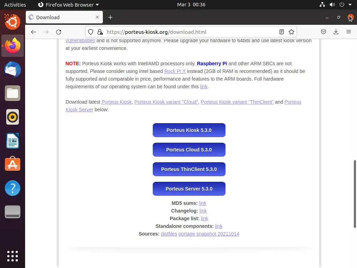Open LibreOffice Writer from dock
This screenshot has height=268, width=357.
coord(13,141)
